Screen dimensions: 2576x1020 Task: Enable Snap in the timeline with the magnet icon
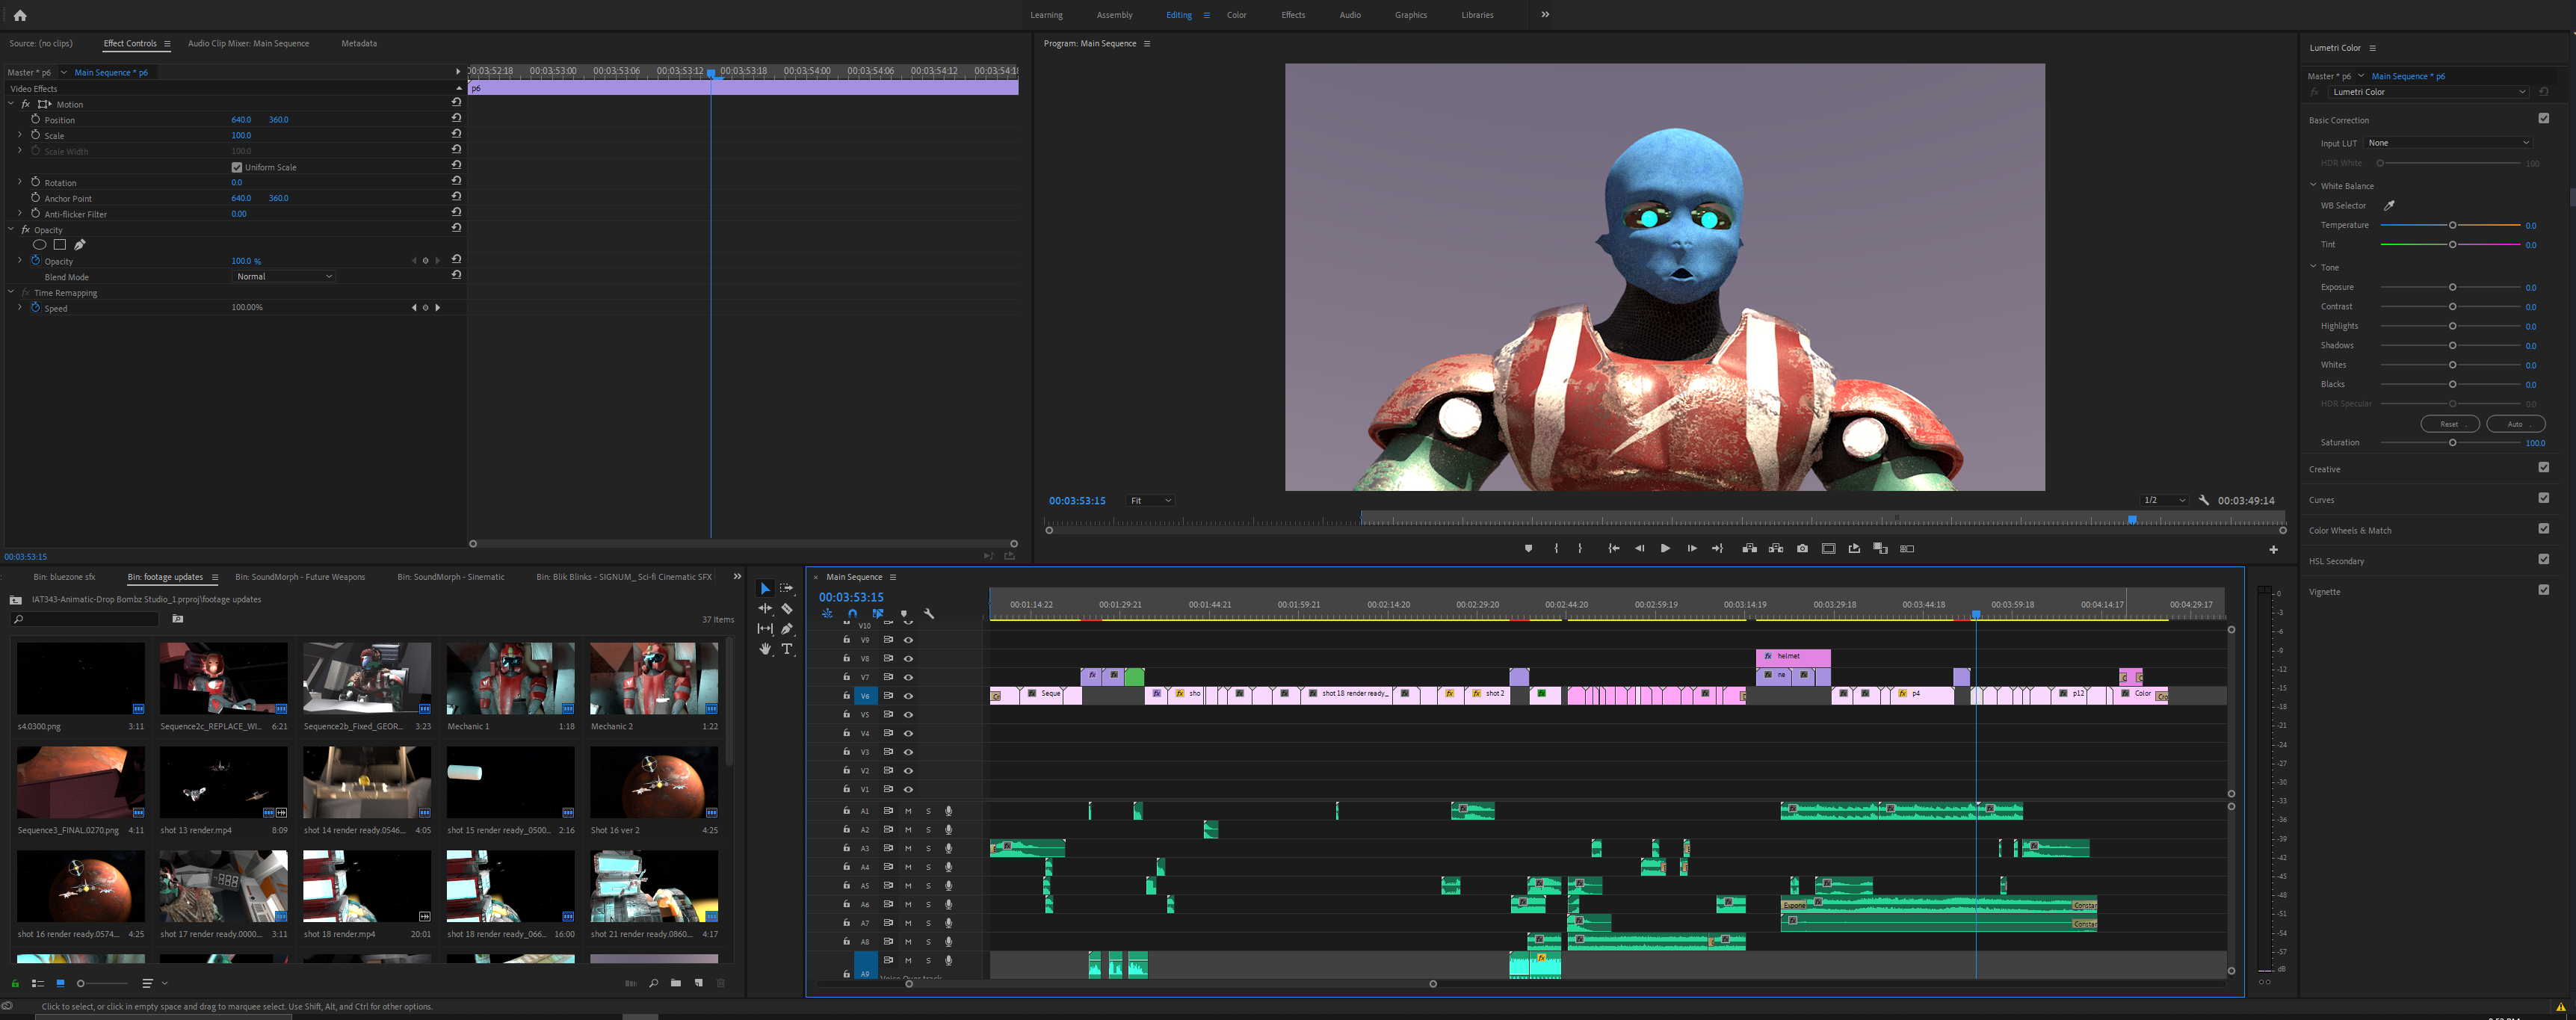[x=853, y=614]
